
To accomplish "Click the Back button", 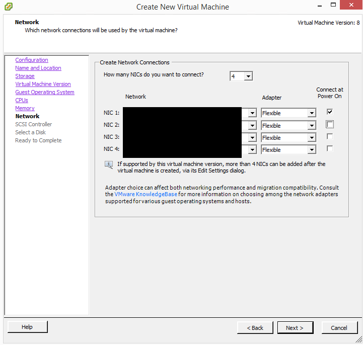I will [255, 328].
